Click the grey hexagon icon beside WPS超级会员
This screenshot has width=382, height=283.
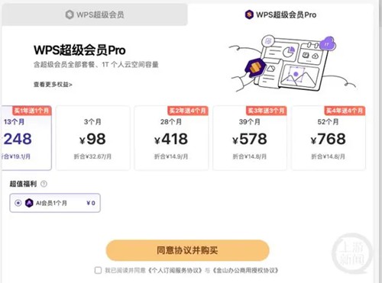(x=70, y=14)
